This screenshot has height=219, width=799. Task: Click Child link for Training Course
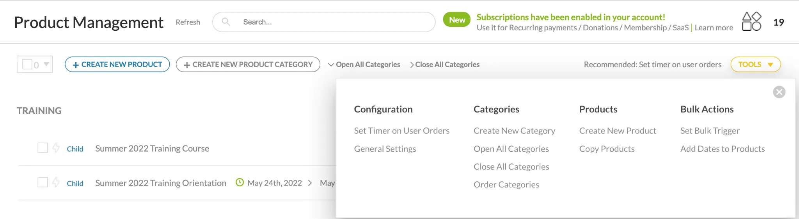tap(75, 149)
